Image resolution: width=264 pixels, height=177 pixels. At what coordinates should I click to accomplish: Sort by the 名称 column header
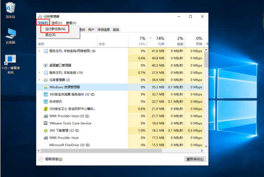click(67, 41)
